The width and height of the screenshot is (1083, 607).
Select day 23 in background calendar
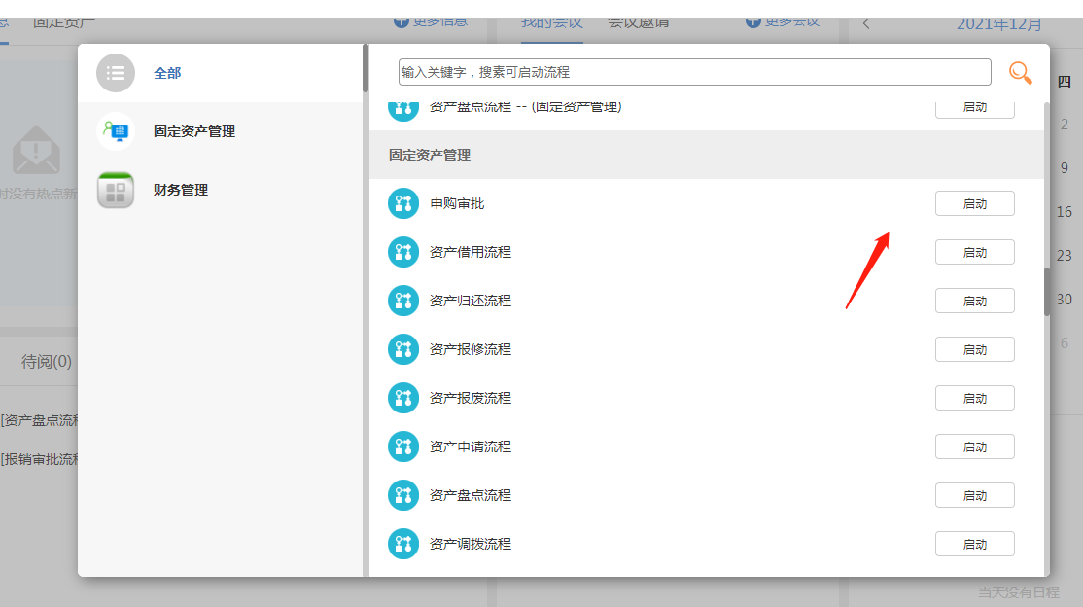(x=1065, y=255)
